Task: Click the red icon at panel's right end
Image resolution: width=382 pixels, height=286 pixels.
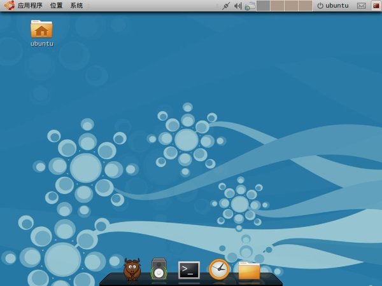Action: tap(376, 6)
